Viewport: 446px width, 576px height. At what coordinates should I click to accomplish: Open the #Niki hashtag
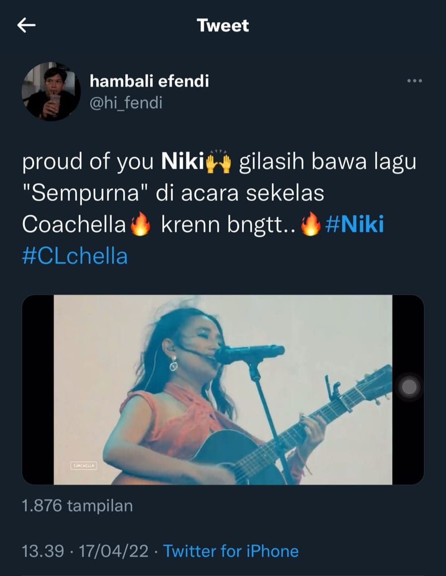[355, 225]
